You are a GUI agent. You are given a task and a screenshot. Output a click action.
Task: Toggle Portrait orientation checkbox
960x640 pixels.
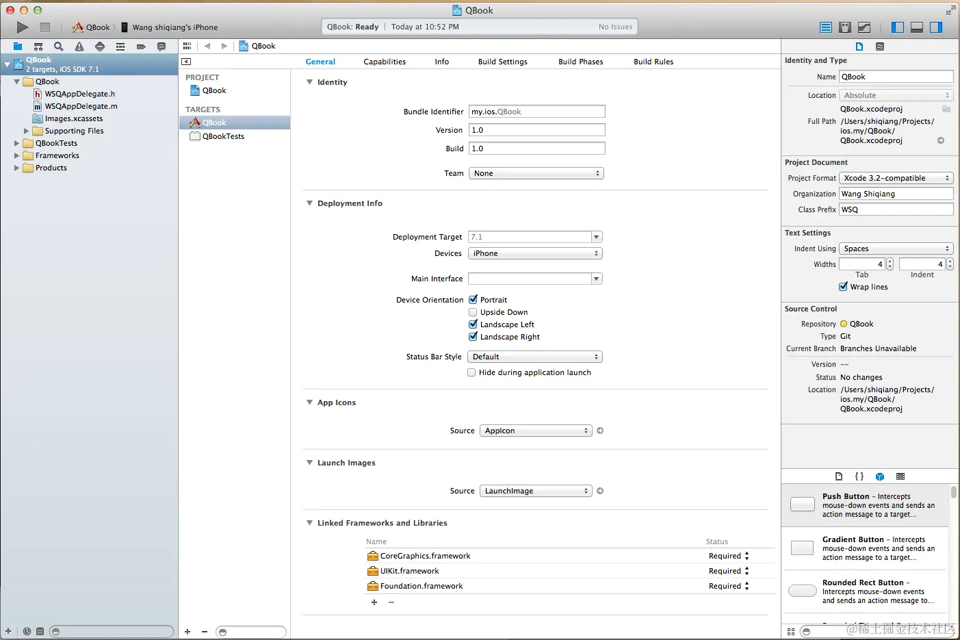point(473,299)
